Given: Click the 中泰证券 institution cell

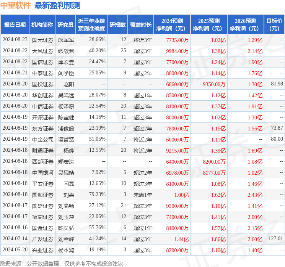Looking at the screenshot, I should 43,73.
